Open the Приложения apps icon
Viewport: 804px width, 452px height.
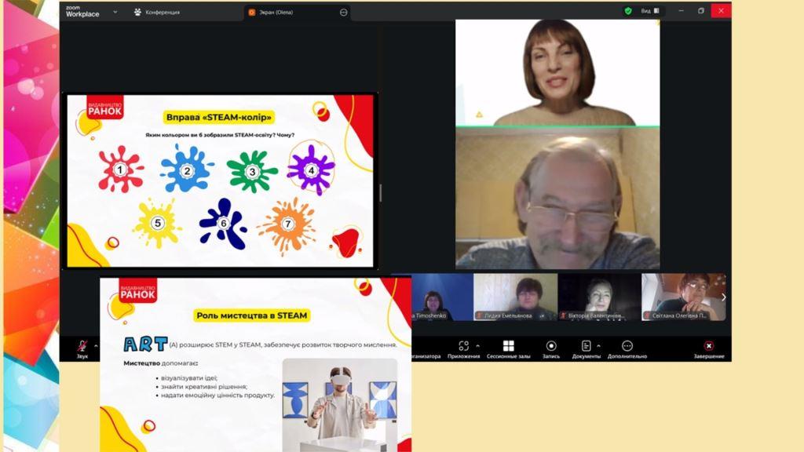click(463, 346)
